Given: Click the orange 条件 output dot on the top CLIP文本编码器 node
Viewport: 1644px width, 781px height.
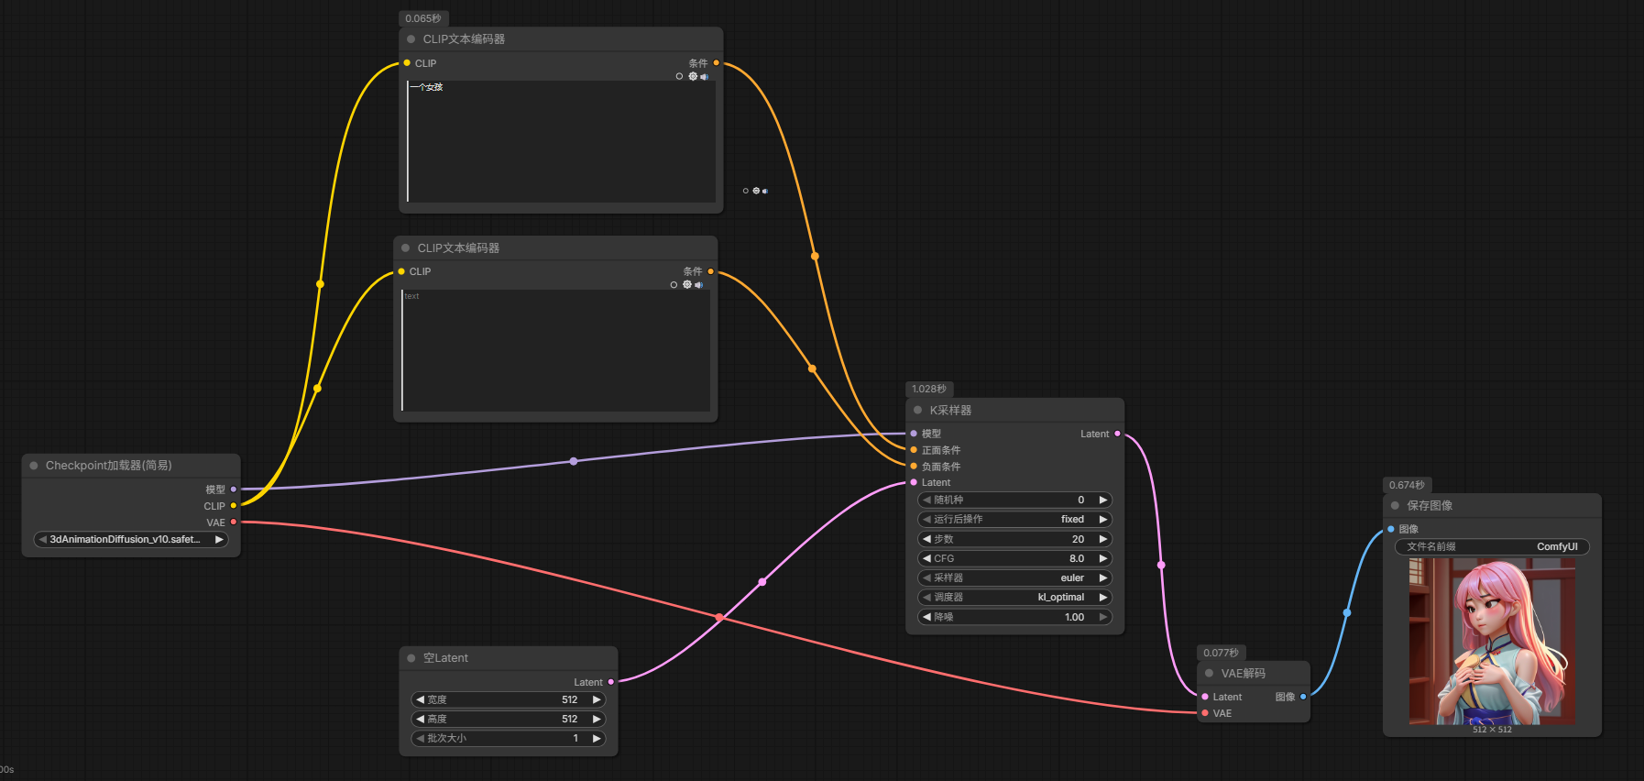Looking at the screenshot, I should point(716,63).
